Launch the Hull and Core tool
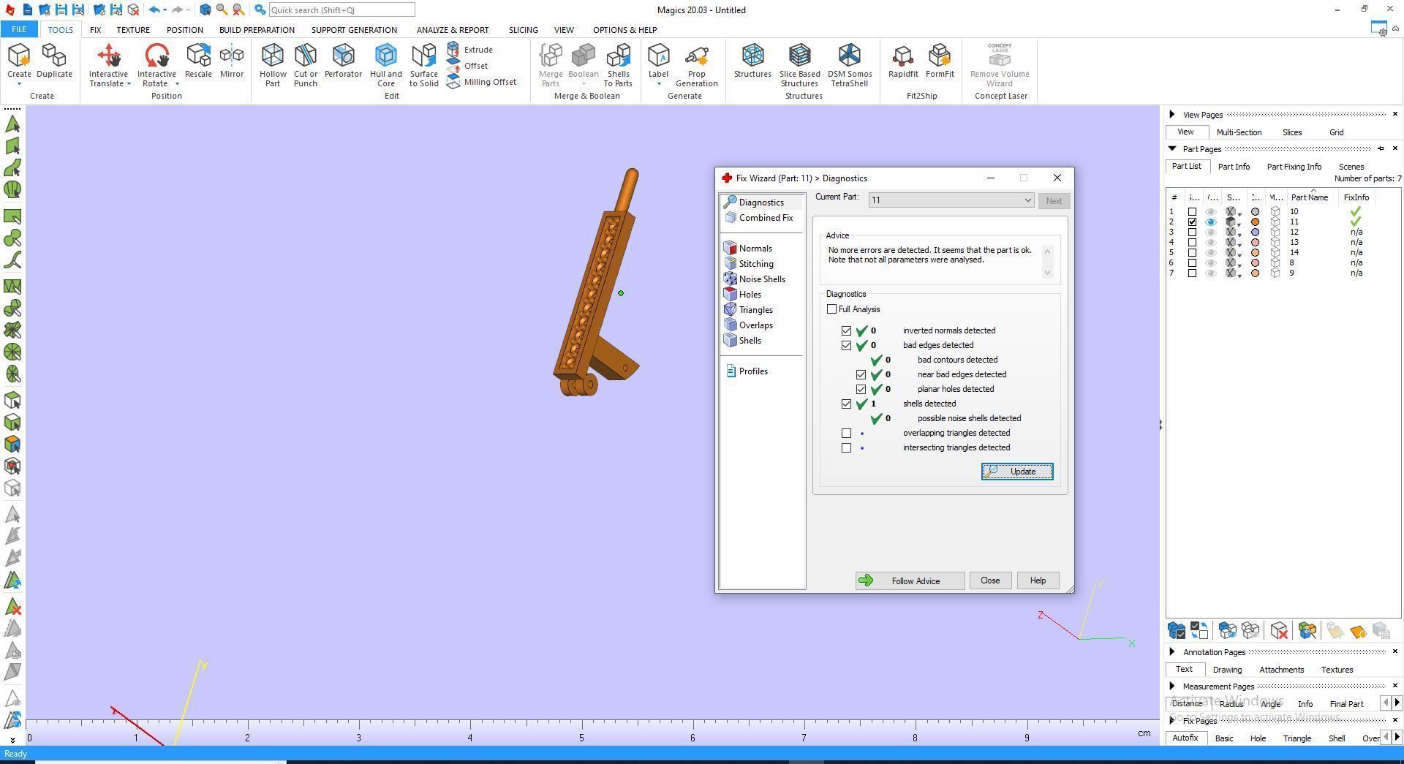Screen dimensions: 1404x764 tap(385, 65)
